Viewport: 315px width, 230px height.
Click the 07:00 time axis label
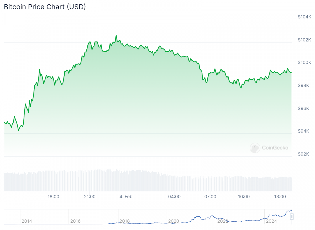pos(210,197)
